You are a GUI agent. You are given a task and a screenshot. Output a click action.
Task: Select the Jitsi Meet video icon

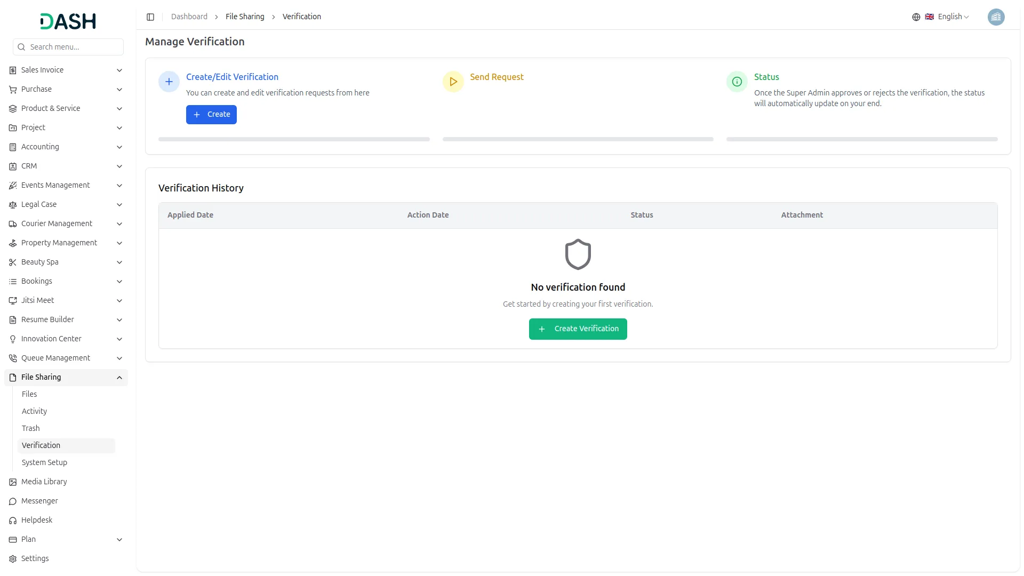(12, 300)
